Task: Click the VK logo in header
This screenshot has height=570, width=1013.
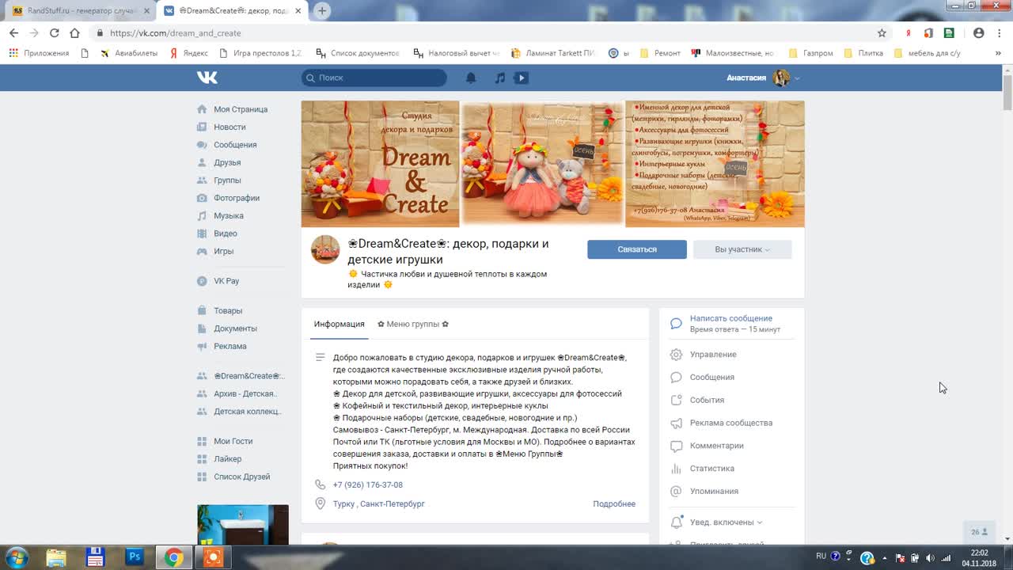Action: 207,78
